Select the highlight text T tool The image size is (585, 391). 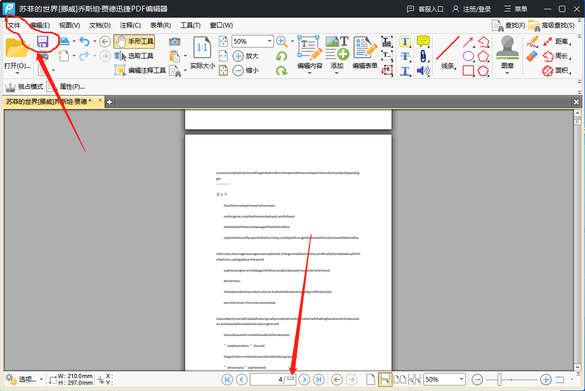pyautogui.click(x=405, y=42)
